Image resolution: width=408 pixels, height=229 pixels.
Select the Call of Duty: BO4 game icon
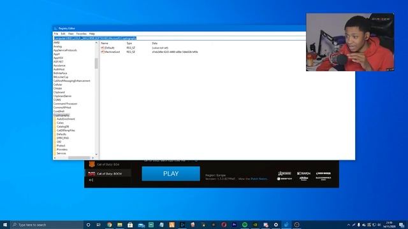click(x=92, y=164)
